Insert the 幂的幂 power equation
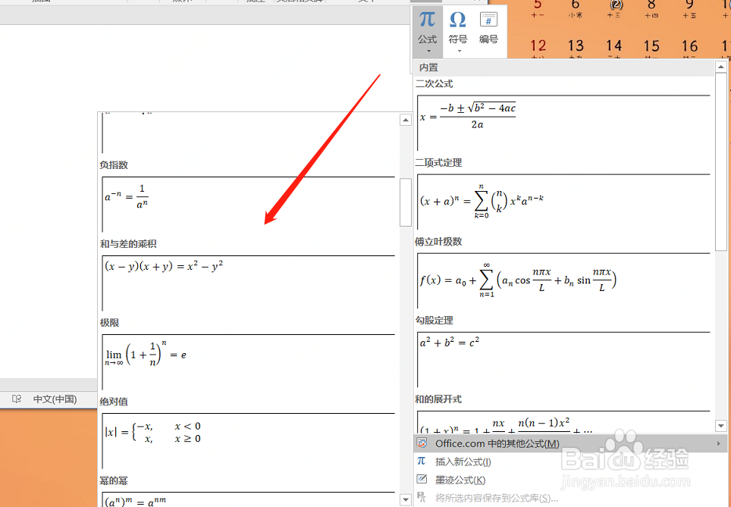The image size is (731, 507). point(248,499)
